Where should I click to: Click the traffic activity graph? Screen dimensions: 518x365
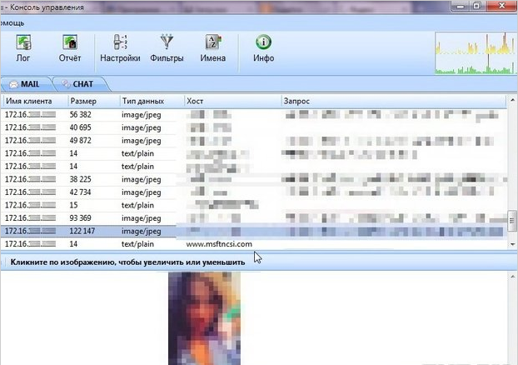473,53
